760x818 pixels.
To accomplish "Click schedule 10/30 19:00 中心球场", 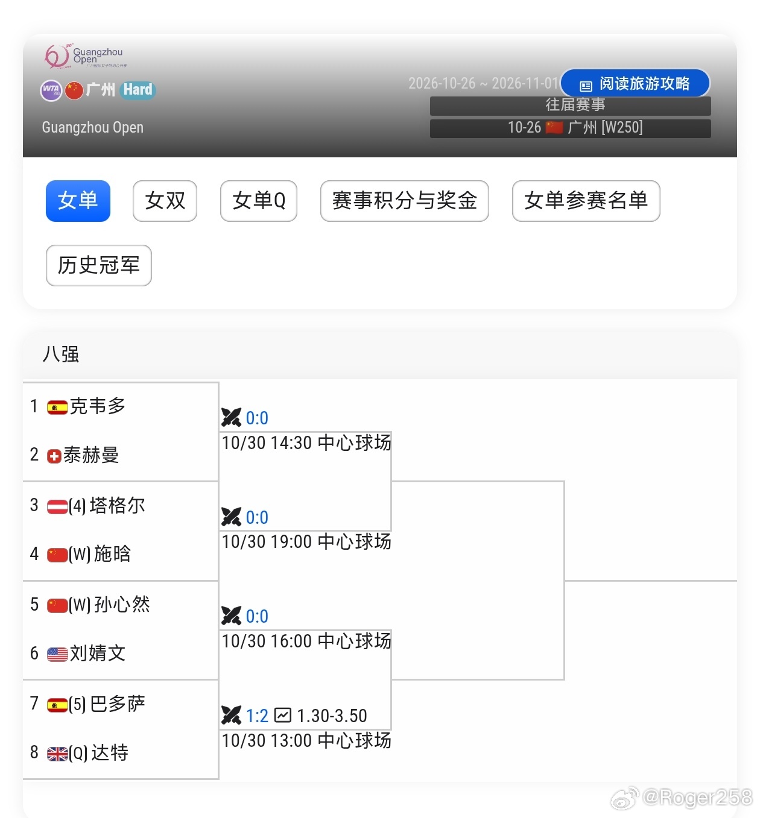I will 306,542.
